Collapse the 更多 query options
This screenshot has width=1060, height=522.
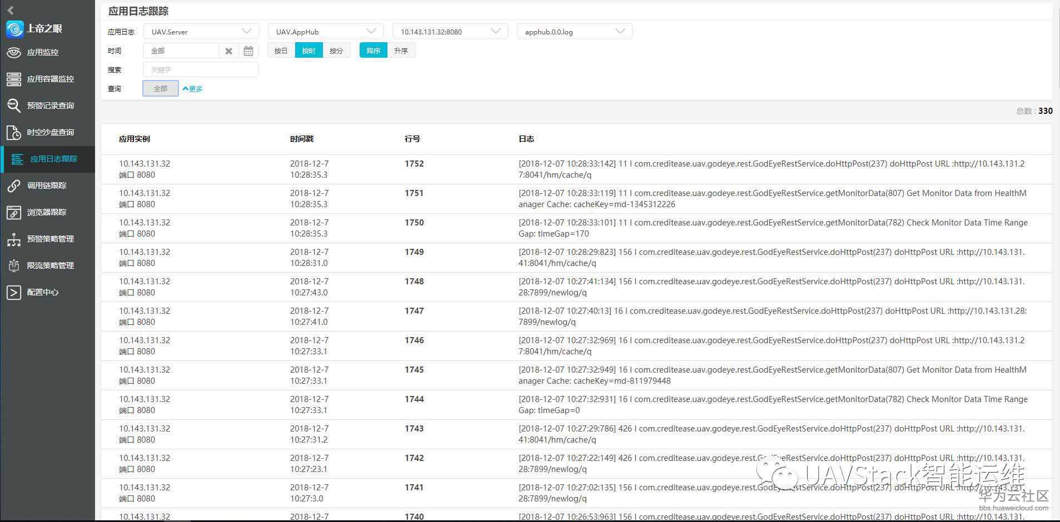click(192, 89)
